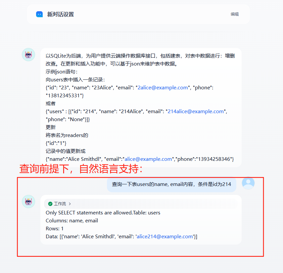283x273 pixels.
Task: Expand the 工作流 chevron arrow
Action: coord(70,204)
